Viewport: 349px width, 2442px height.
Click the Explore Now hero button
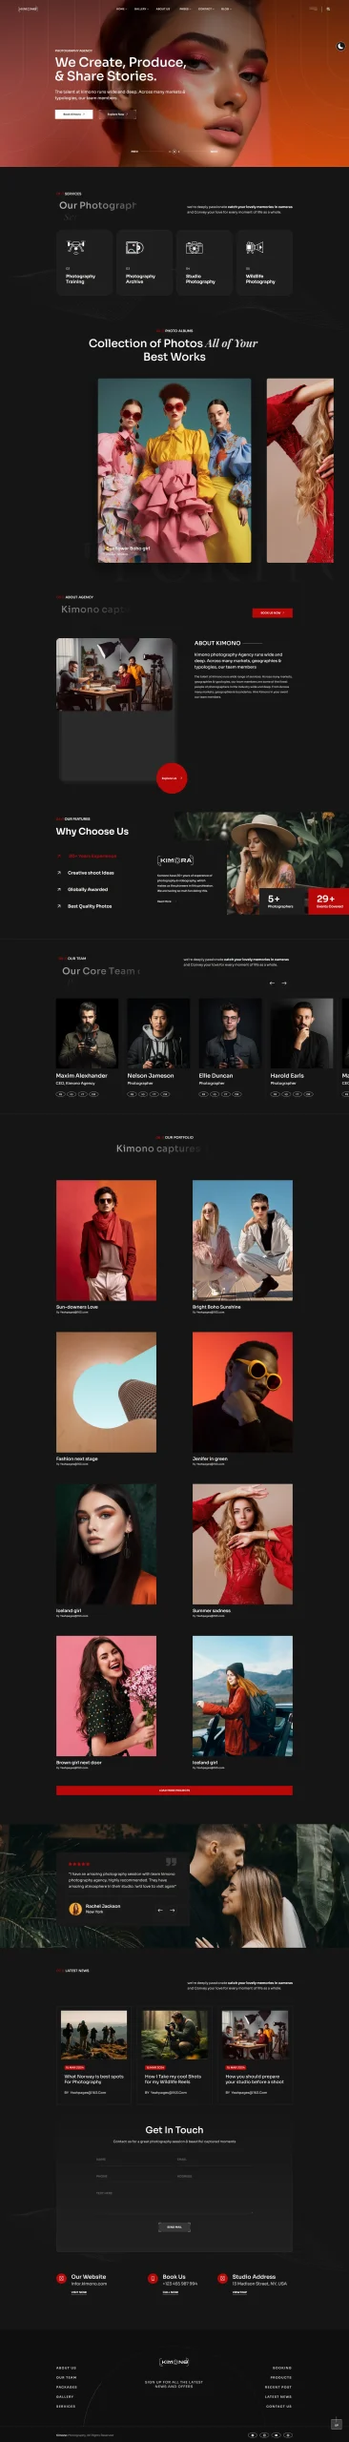116,114
